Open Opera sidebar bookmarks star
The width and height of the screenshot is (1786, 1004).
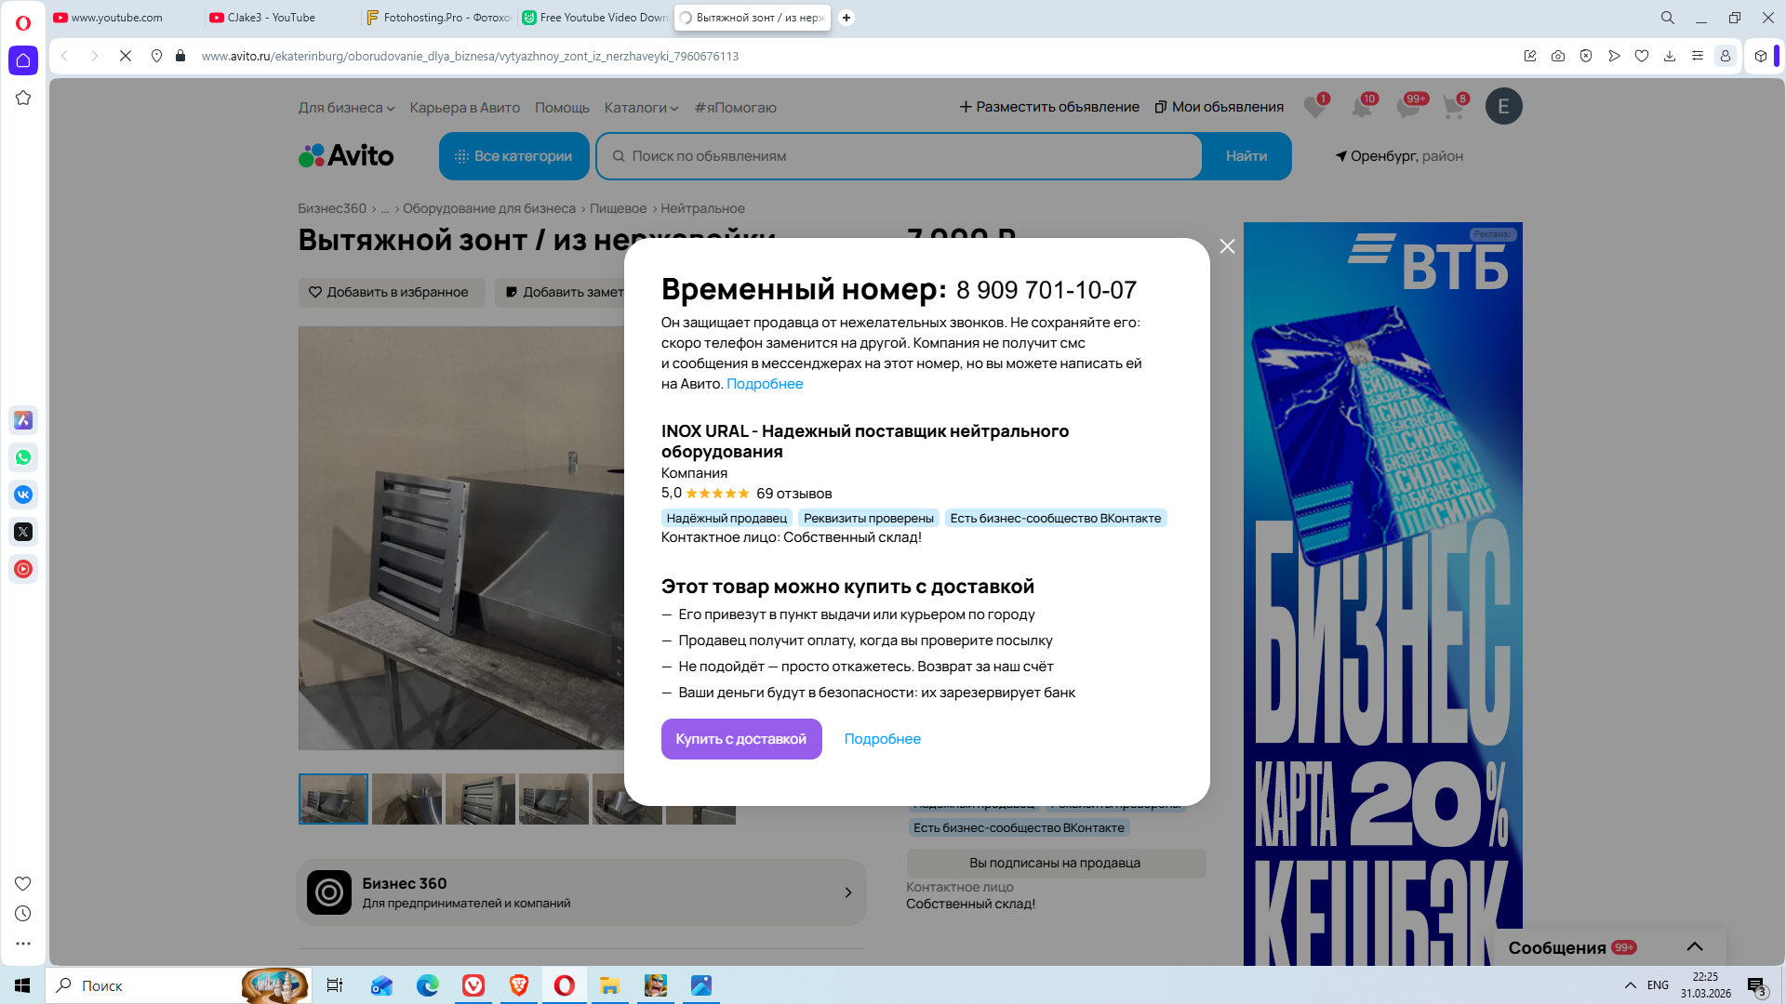(x=23, y=98)
